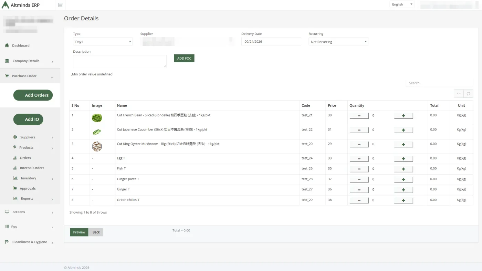
Task: Open the Recurring dropdown
Action: click(338, 42)
